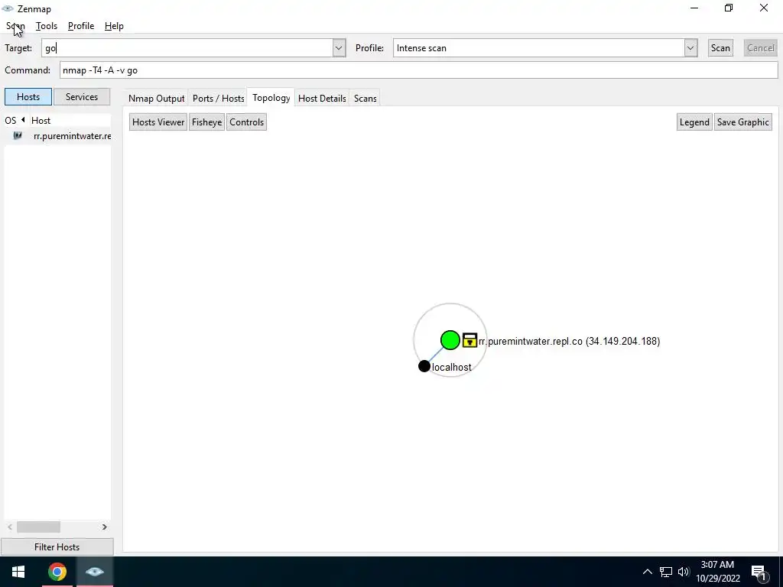Show hidden system tray icons
Viewport: 783px width, 587px height.
coord(647,572)
